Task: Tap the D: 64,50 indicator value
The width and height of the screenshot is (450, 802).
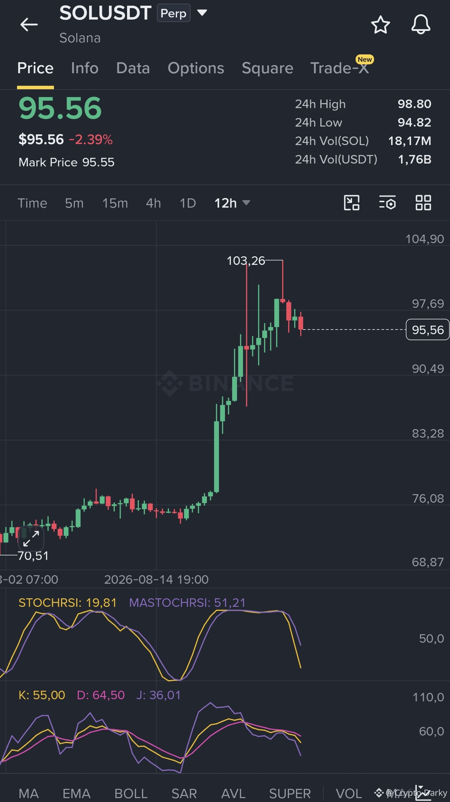Action: click(x=101, y=695)
